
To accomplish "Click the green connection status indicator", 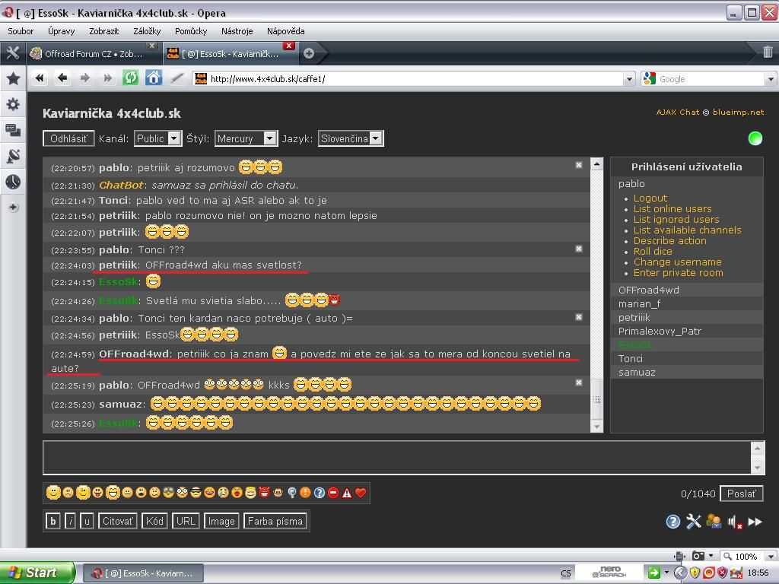I will click(x=755, y=138).
